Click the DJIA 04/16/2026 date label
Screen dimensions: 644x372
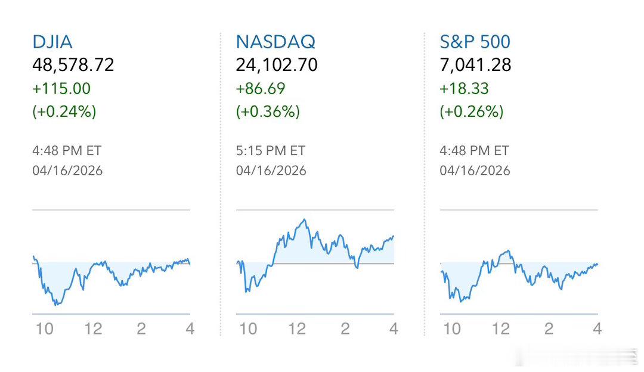(67, 170)
